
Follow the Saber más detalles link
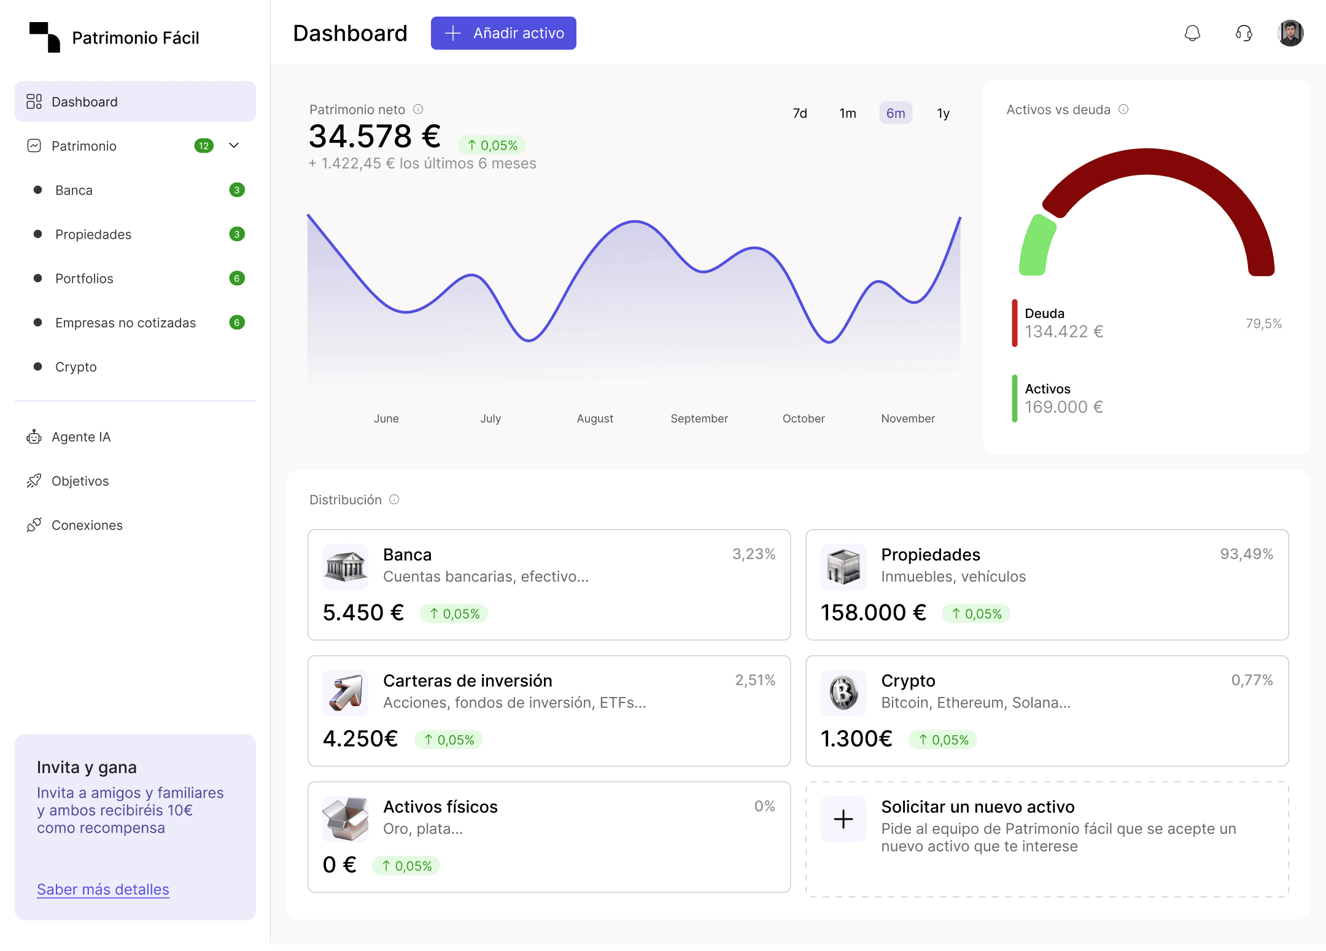[103, 890]
